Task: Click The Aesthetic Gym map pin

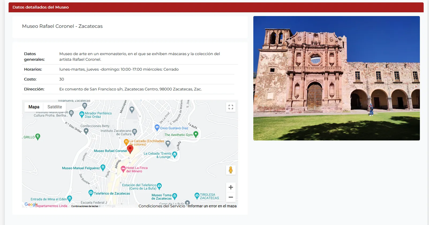Action: pos(196,134)
